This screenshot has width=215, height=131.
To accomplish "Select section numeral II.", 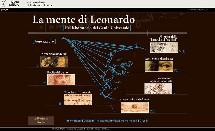I will 45,84.
